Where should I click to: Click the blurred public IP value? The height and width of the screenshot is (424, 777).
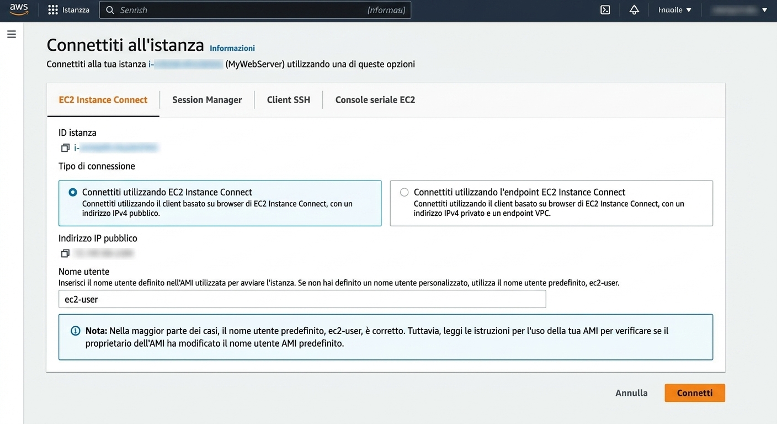[x=104, y=253]
